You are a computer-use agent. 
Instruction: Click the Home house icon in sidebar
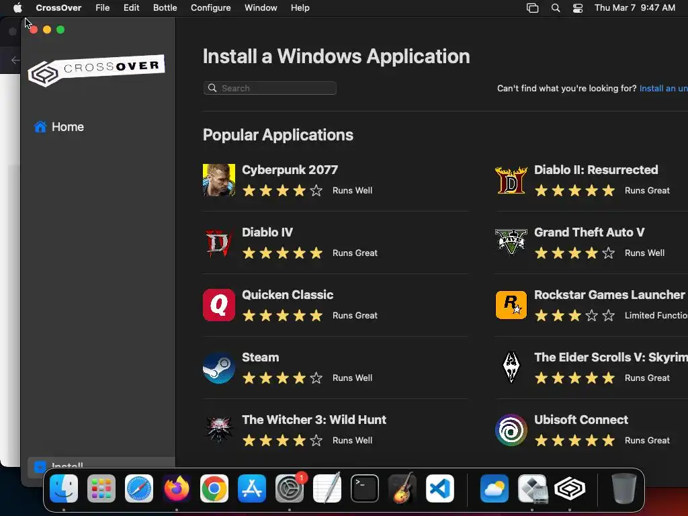40,127
